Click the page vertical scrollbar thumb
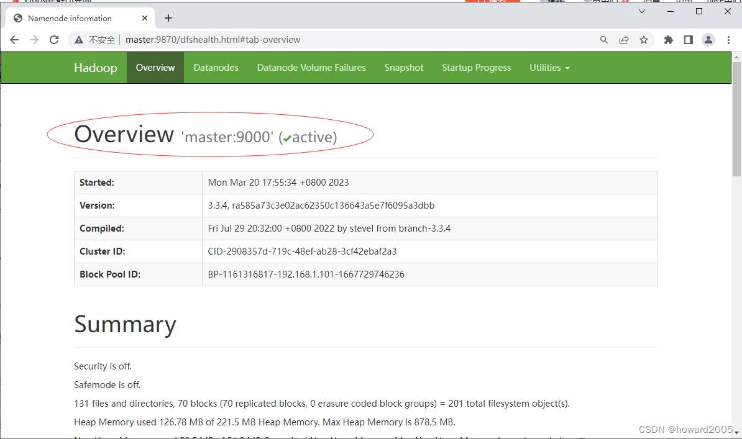This screenshot has height=439, width=742. pos(737,118)
